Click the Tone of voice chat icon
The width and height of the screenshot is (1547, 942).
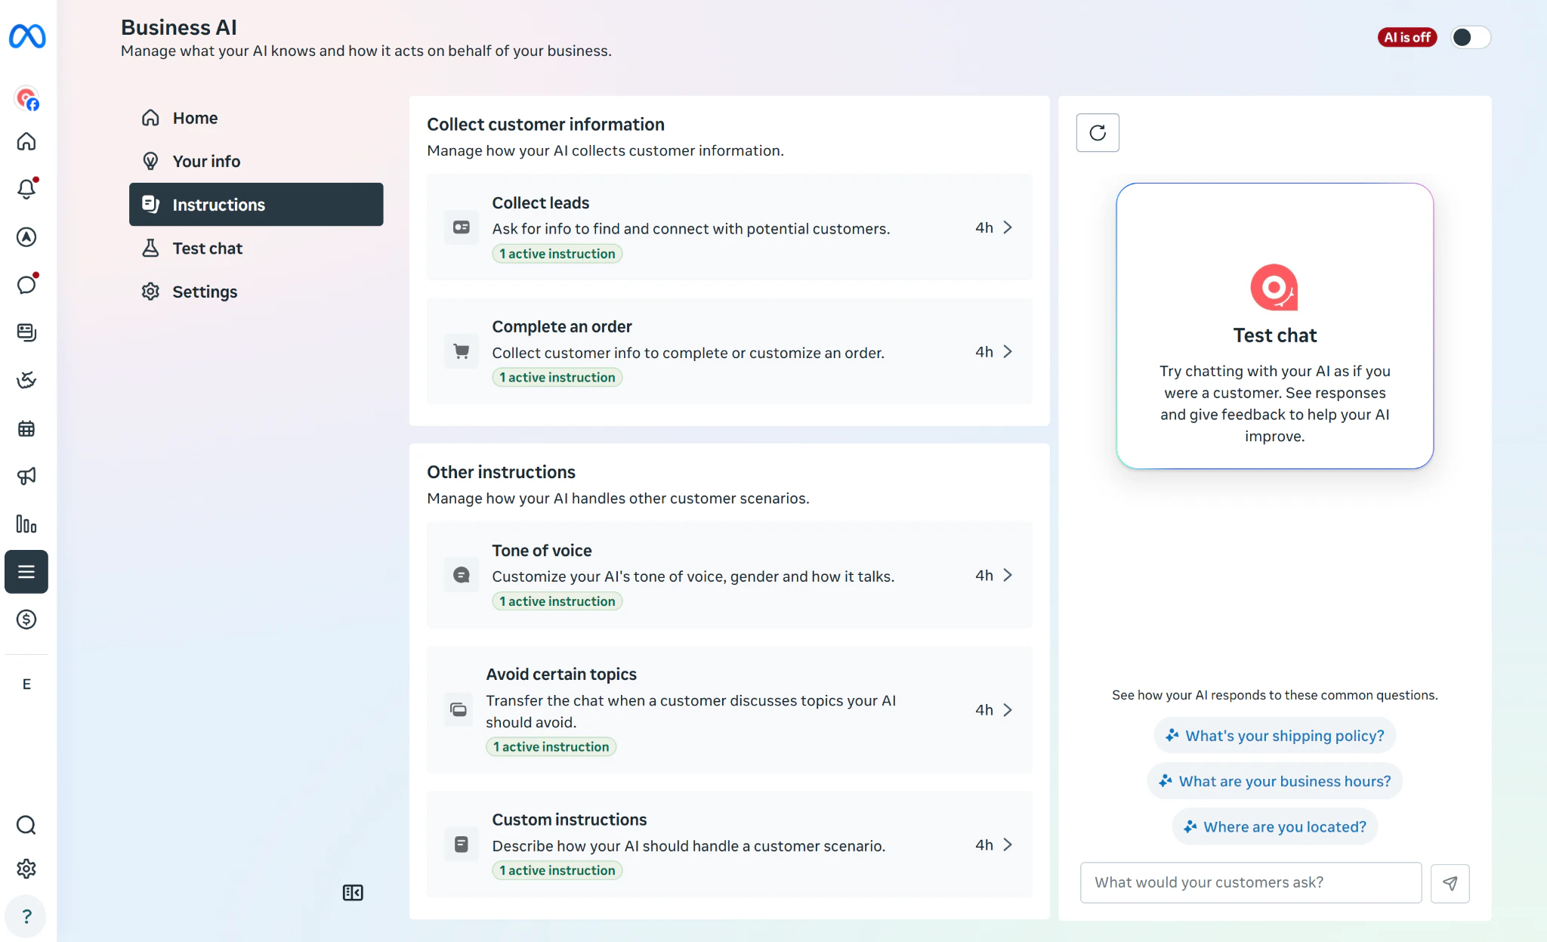pos(462,575)
